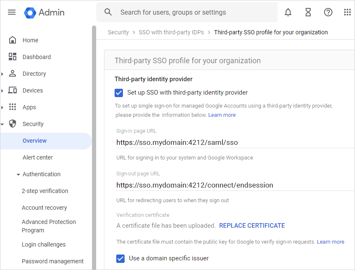Open the Help question mark icon
355x270 pixels.
click(328, 12)
